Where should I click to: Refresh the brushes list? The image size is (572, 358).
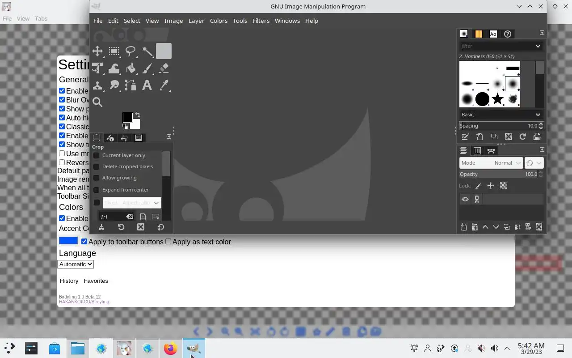tap(522, 136)
